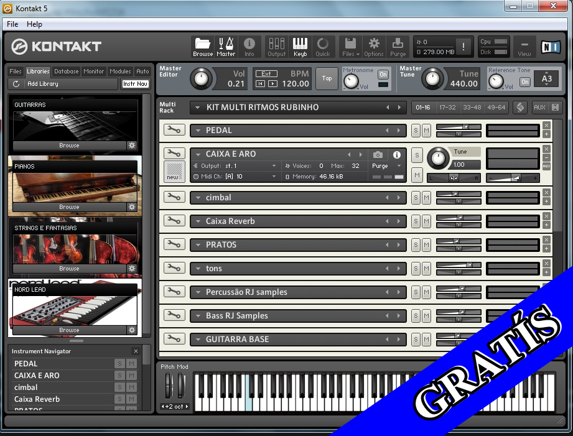Image resolution: width=573 pixels, height=436 pixels.
Task: Solo the Caixa Reverb instrument
Action: (x=416, y=221)
